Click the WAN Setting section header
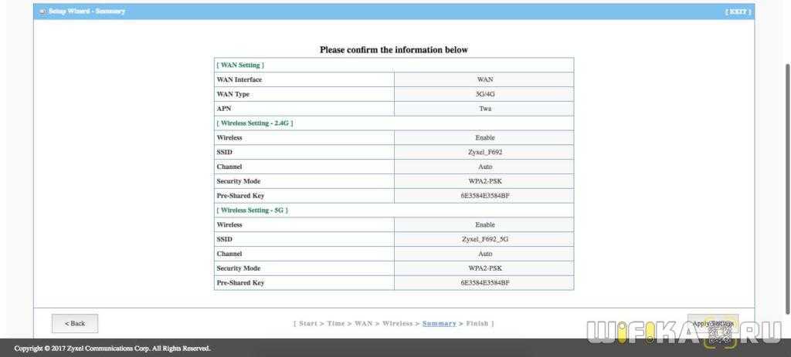This screenshot has width=791, height=357. [240, 66]
